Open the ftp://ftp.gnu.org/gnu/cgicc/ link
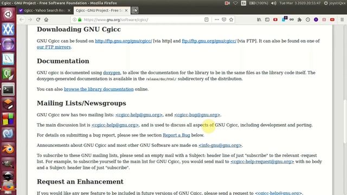 209,41
